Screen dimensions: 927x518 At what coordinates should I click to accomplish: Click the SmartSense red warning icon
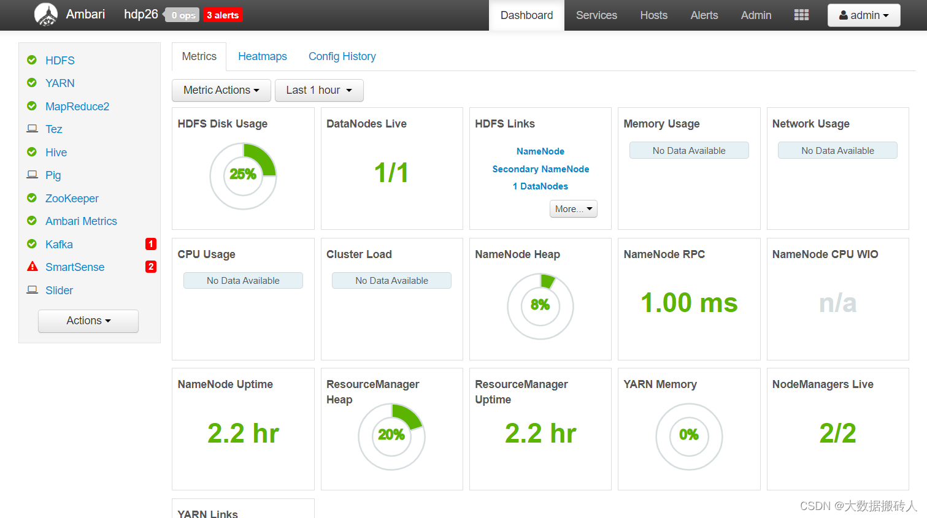(x=33, y=267)
